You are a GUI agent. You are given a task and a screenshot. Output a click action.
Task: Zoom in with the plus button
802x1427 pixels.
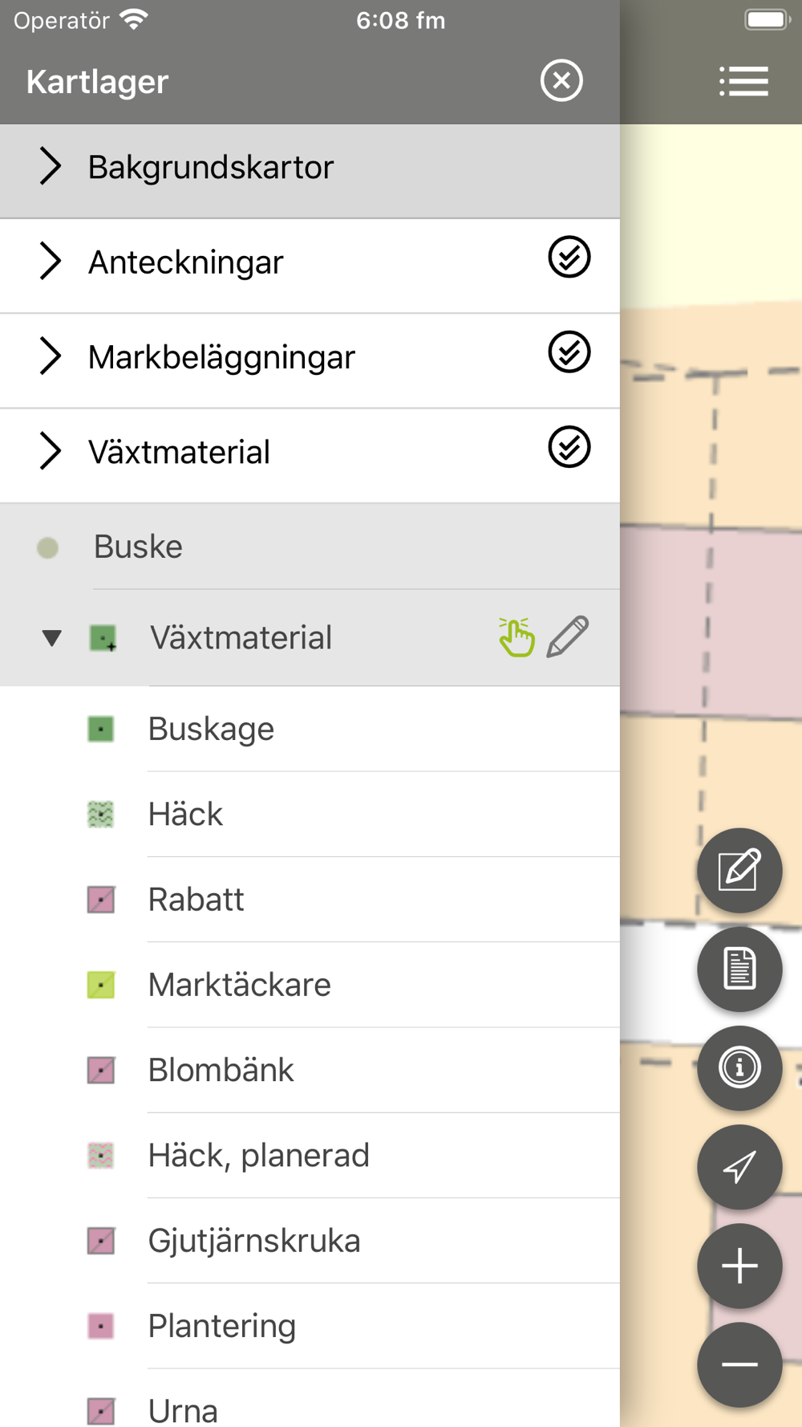[x=739, y=1266]
